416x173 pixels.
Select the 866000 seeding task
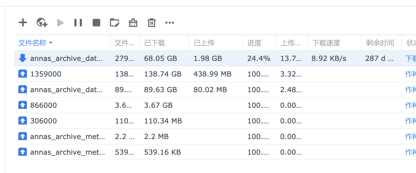point(44,105)
